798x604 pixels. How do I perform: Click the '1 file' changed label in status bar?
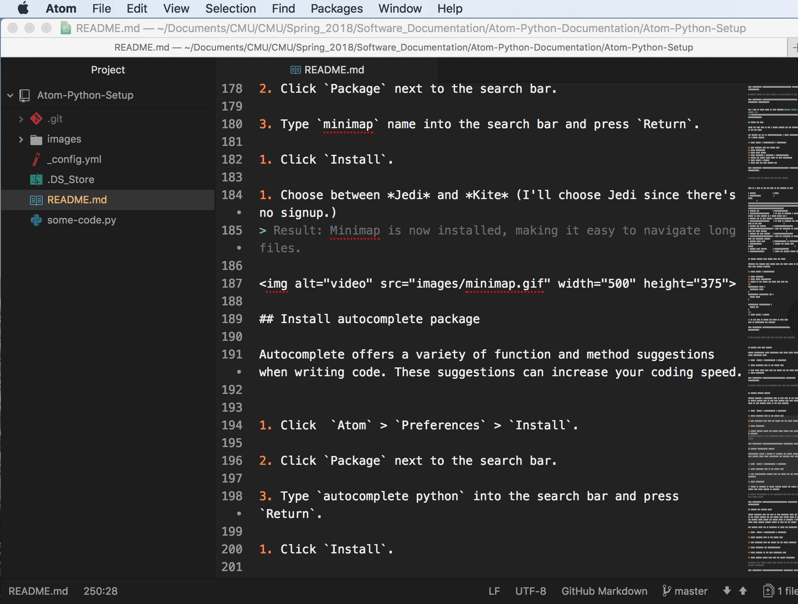click(787, 591)
